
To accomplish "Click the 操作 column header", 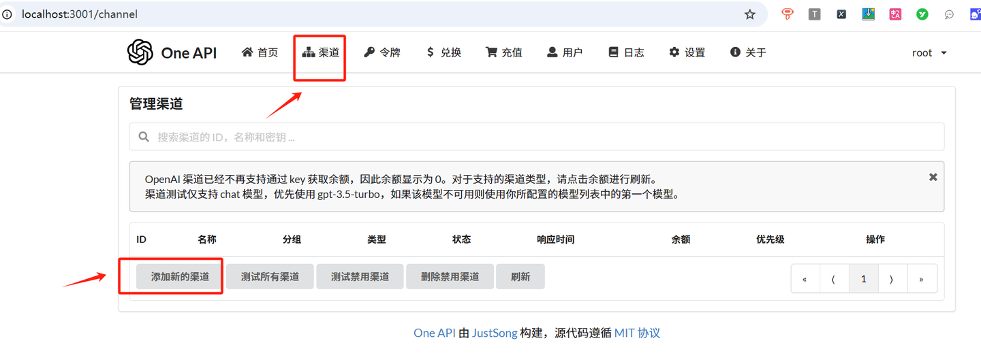I will pos(875,240).
